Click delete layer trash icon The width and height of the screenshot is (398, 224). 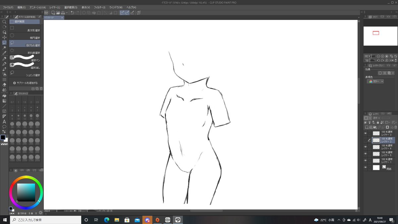point(395,127)
